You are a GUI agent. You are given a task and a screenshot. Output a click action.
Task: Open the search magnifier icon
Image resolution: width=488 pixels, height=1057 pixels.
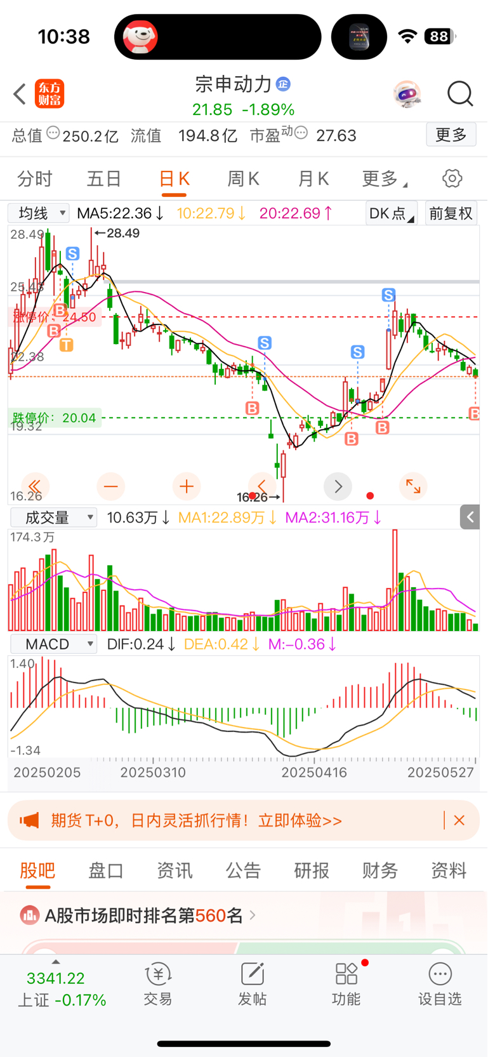(460, 94)
